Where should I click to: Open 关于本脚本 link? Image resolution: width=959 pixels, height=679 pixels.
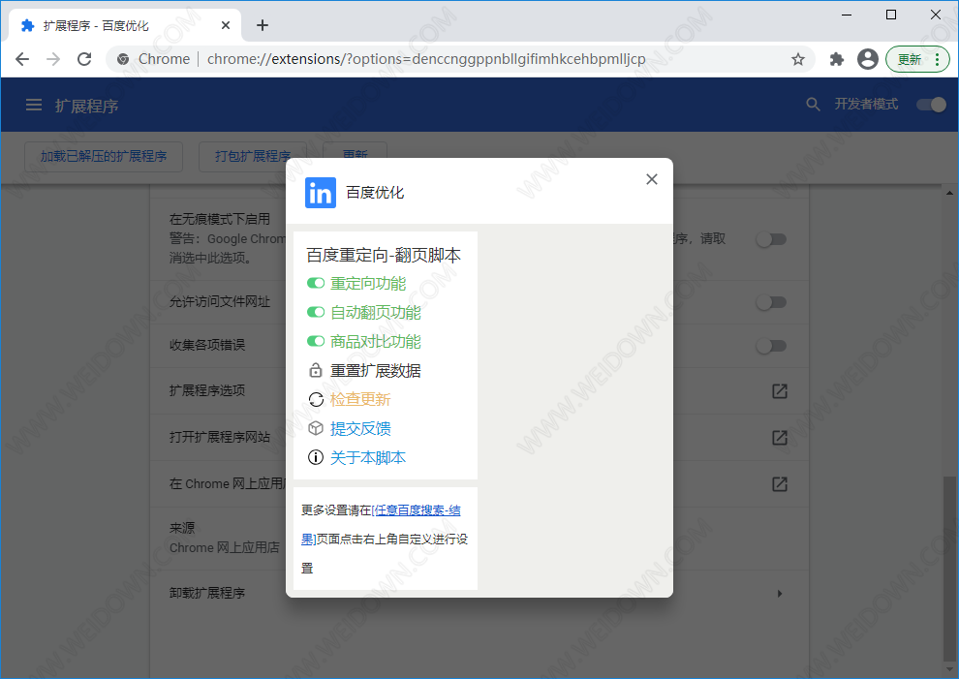point(367,457)
